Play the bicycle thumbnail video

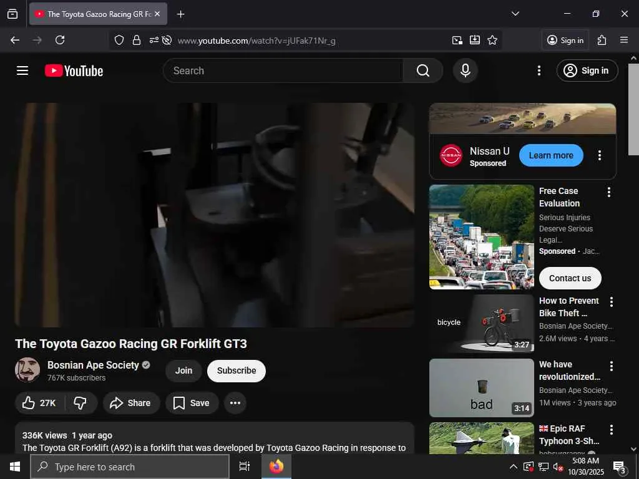(x=481, y=324)
